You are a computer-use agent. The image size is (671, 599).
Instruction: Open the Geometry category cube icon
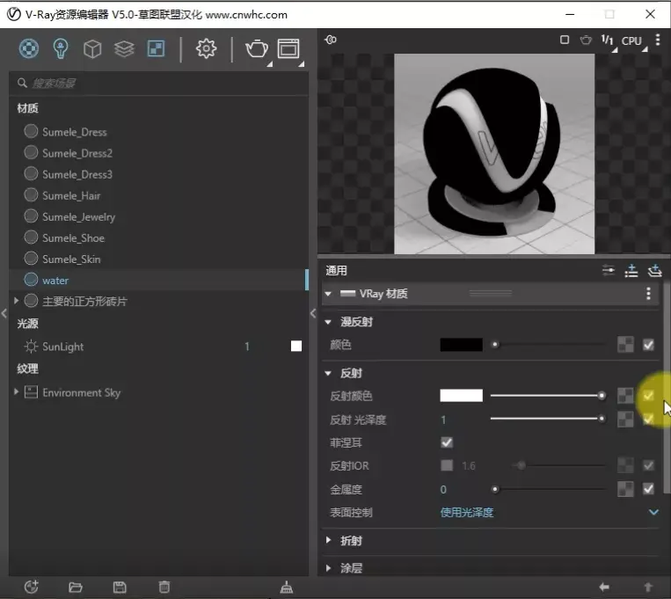pyautogui.click(x=92, y=48)
